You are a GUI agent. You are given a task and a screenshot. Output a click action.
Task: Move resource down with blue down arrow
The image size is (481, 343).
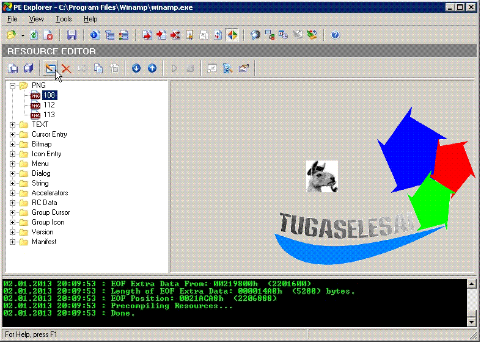point(136,68)
